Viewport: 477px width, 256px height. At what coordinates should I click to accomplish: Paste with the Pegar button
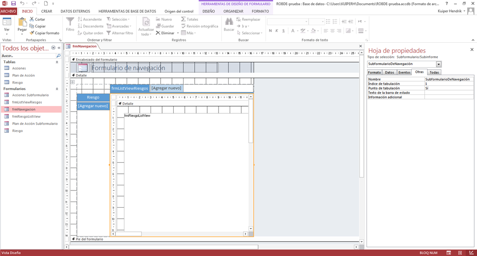[x=22, y=26]
